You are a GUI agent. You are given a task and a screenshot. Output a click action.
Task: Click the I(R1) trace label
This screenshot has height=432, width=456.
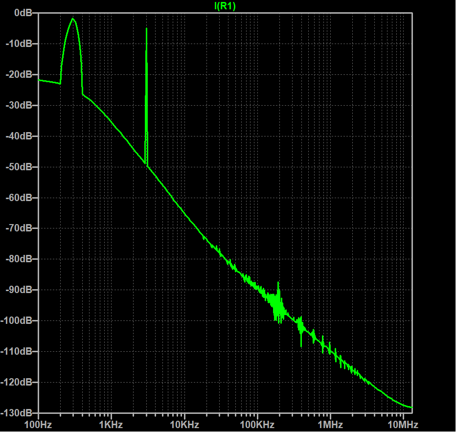[225, 6]
